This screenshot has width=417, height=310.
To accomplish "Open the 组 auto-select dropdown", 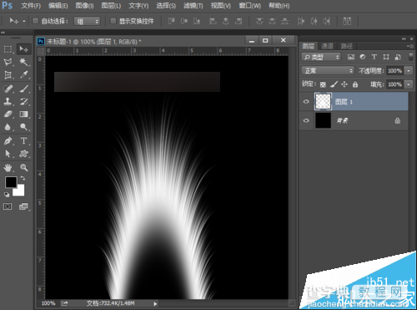I will [87, 22].
